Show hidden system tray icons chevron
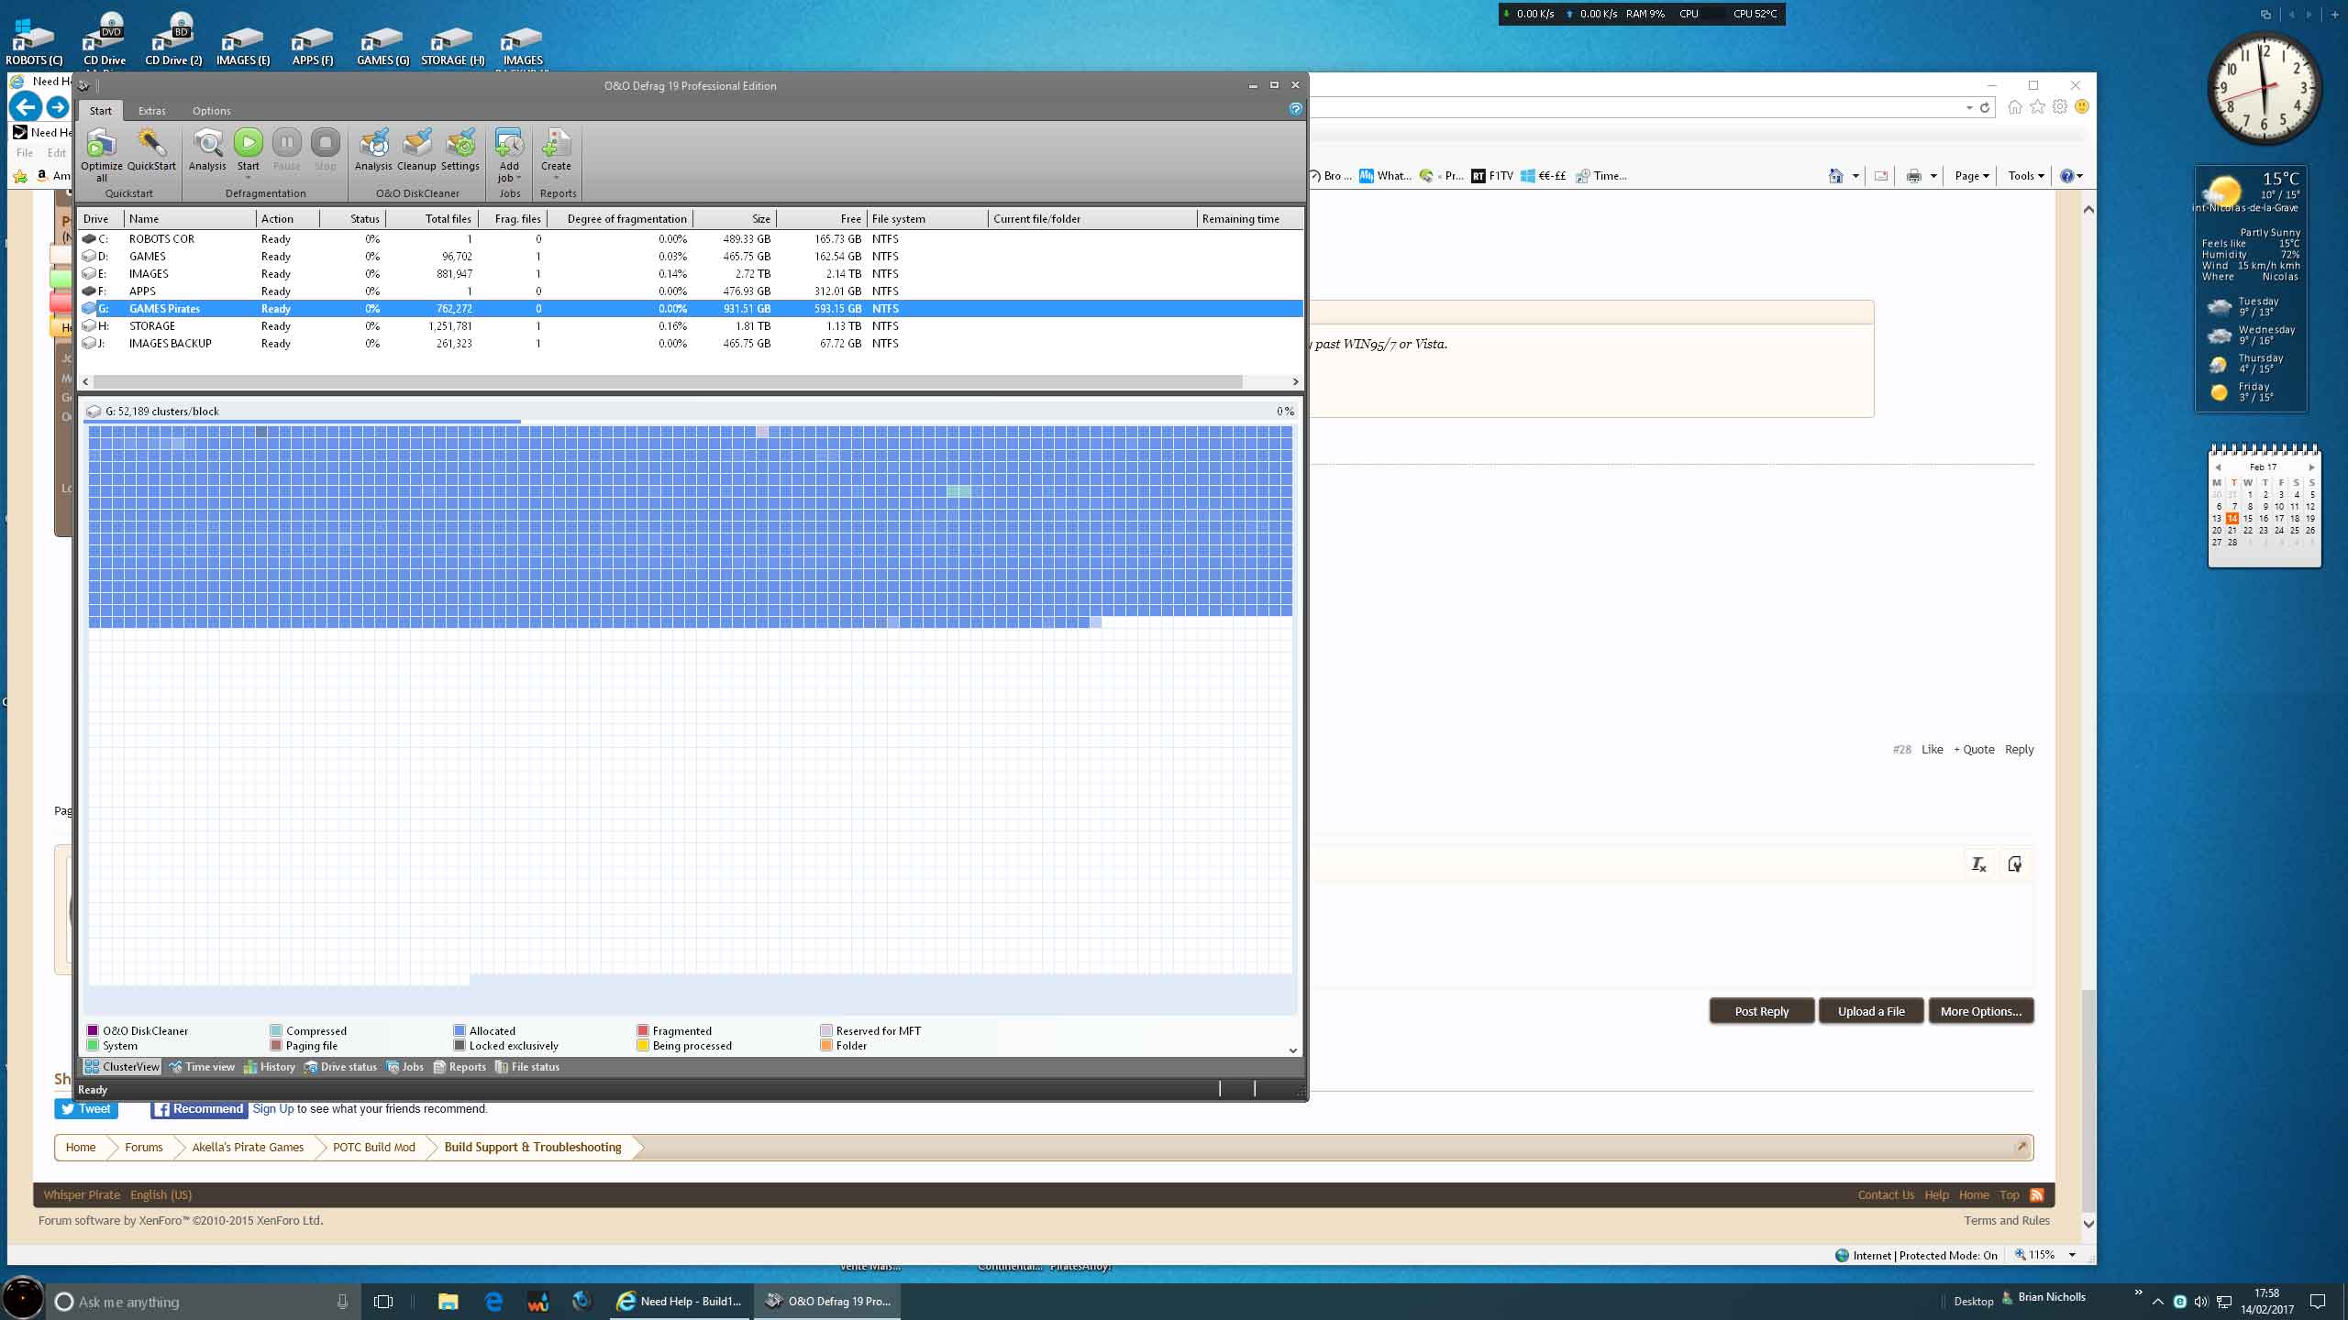Viewport: 2348px width, 1320px height. [2158, 1302]
